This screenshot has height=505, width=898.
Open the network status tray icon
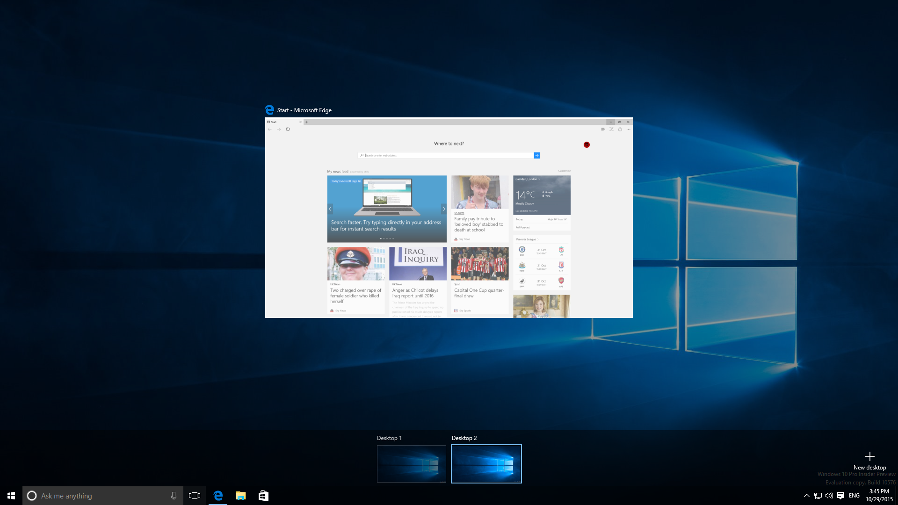(818, 496)
